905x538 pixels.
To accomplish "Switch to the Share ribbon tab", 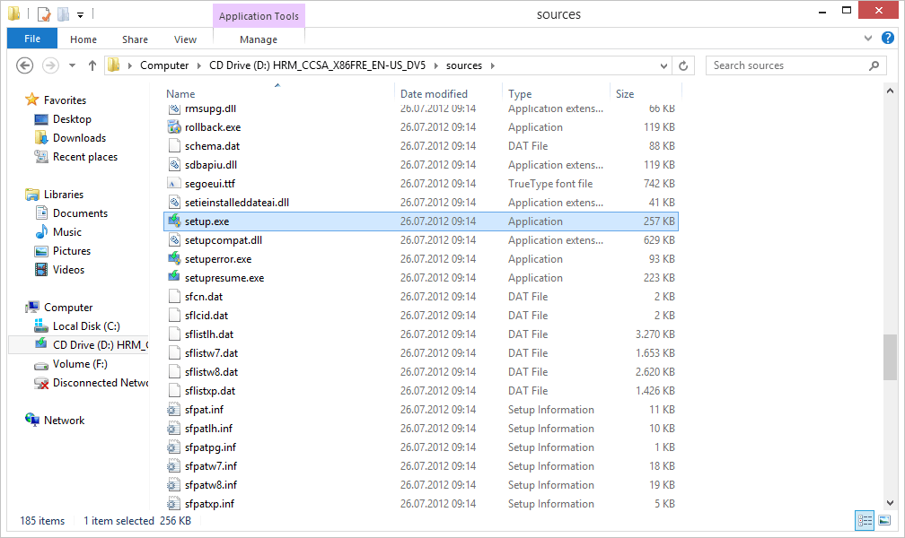I will [135, 39].
